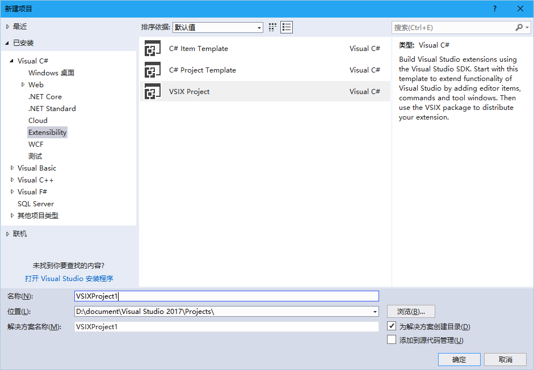
Task: Click the VSIX Project icon
Action: click(x=152, y=91)
